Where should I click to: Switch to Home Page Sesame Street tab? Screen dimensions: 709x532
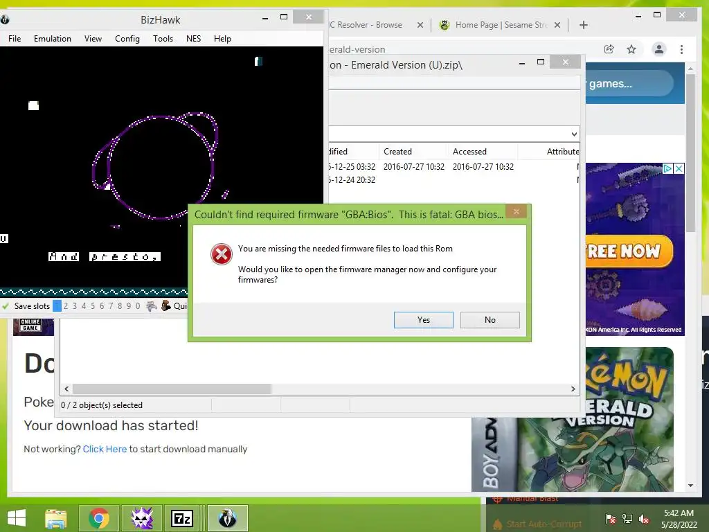pyautogui.click(x=501, y=25)
